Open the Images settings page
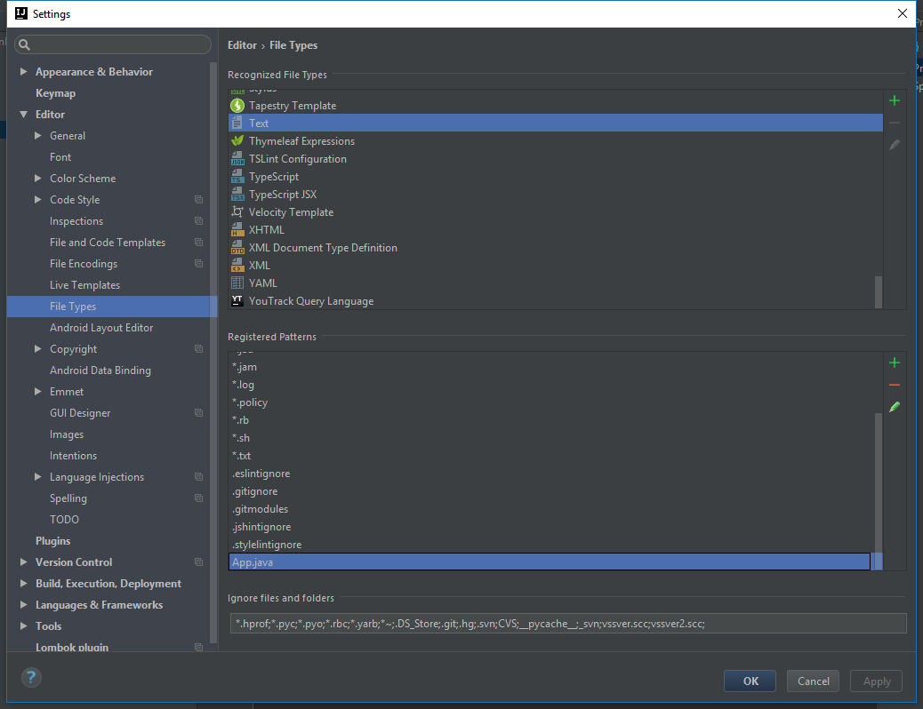The width and height of the screenshot is (923, 709). [67, 434]
